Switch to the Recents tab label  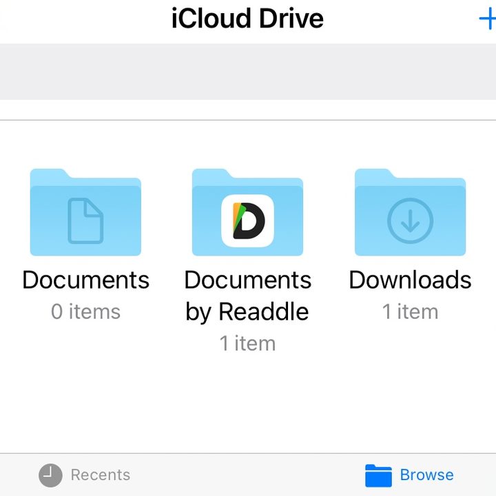pyautogui.click(x=101, y=475)
